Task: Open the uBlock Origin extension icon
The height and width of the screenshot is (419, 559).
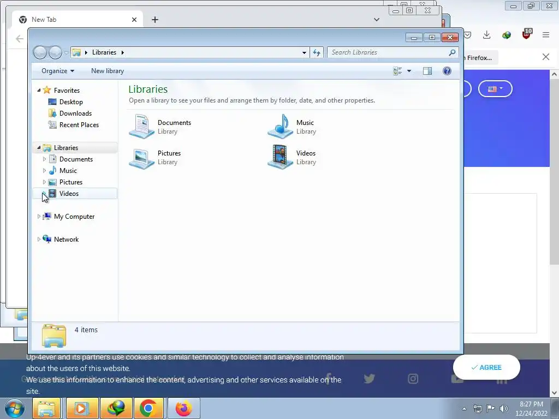Action: 527,34
